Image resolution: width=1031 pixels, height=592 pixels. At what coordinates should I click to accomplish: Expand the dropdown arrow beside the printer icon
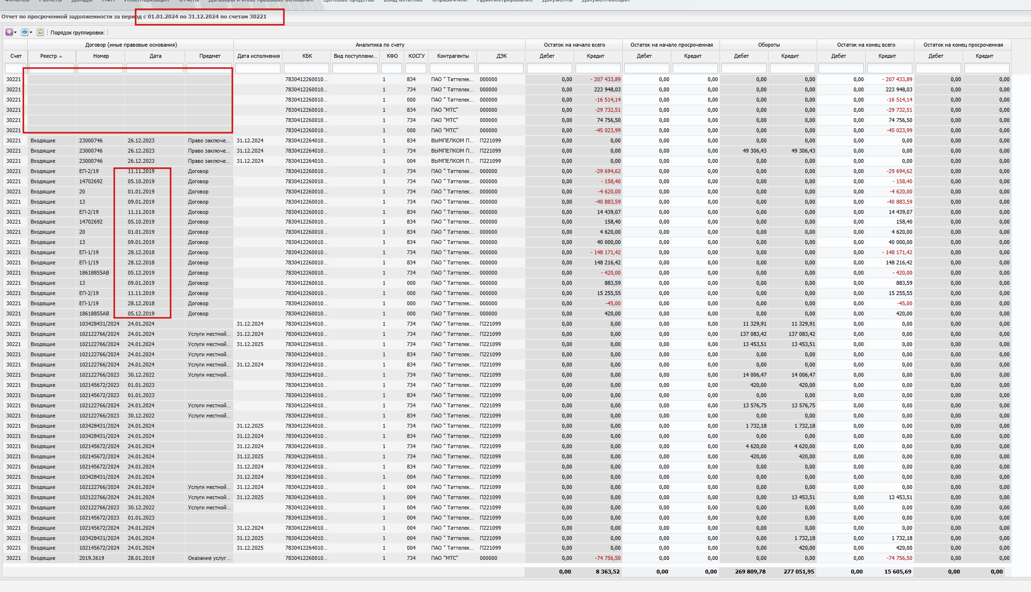tap(31, 33)
